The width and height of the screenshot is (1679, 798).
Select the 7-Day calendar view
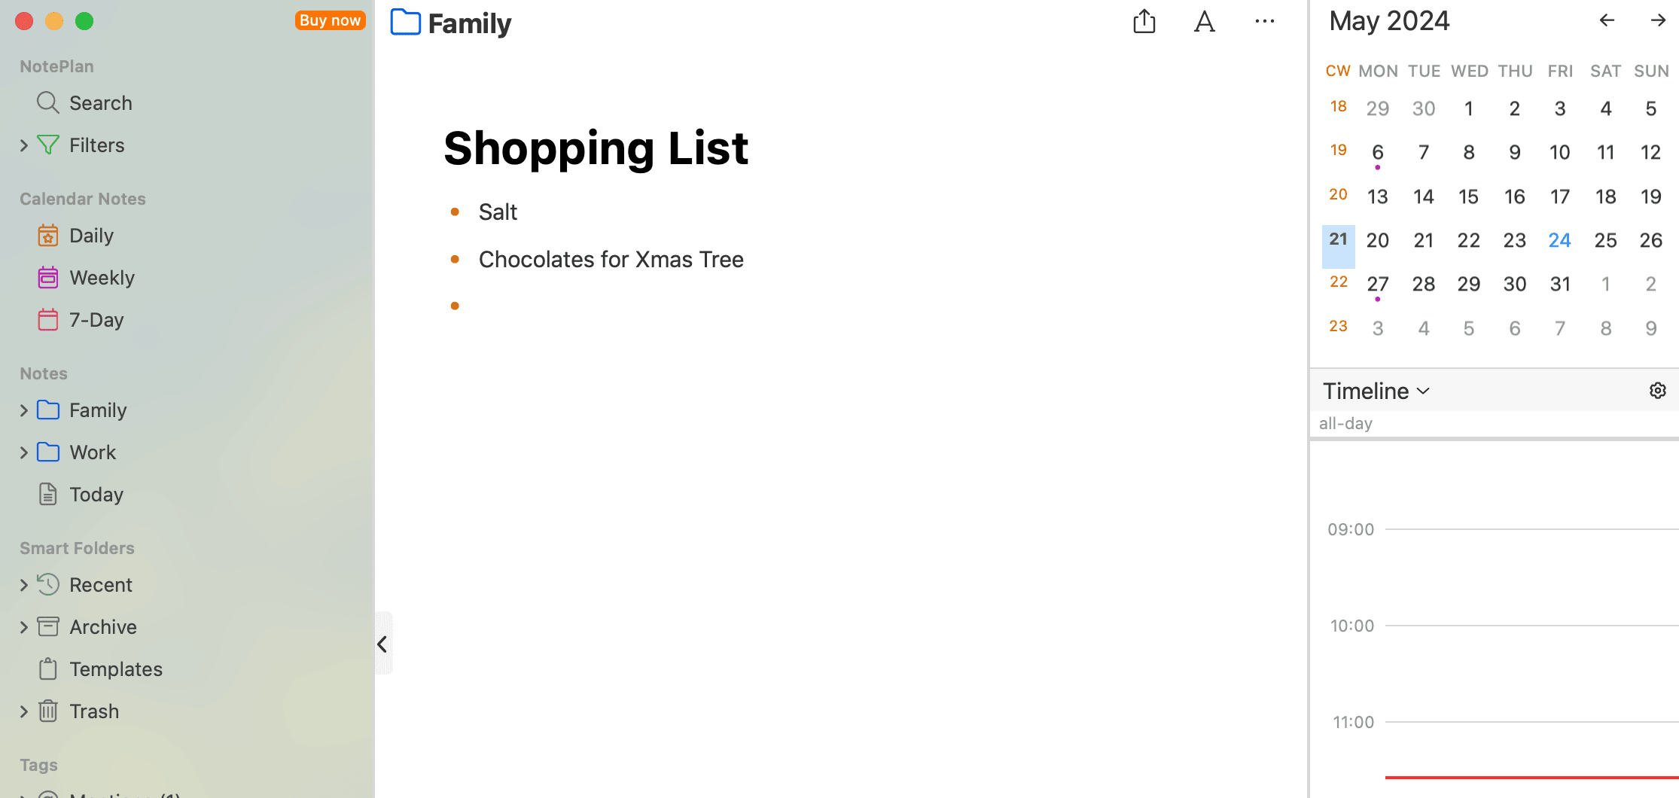96,319
